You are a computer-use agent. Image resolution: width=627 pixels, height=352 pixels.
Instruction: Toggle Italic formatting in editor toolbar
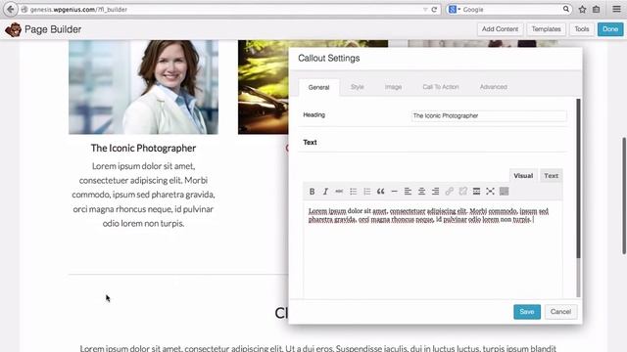(x=325, y=192)
